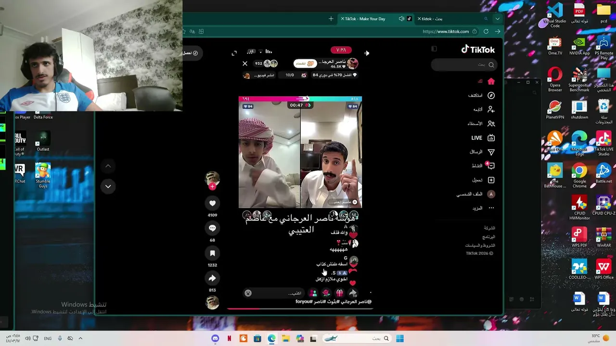Open the Activity notifications item

tap(483, 166)
